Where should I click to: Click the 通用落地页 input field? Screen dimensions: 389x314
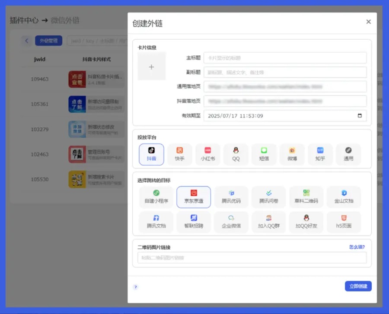pyautogui.click(x=285, y=87)
